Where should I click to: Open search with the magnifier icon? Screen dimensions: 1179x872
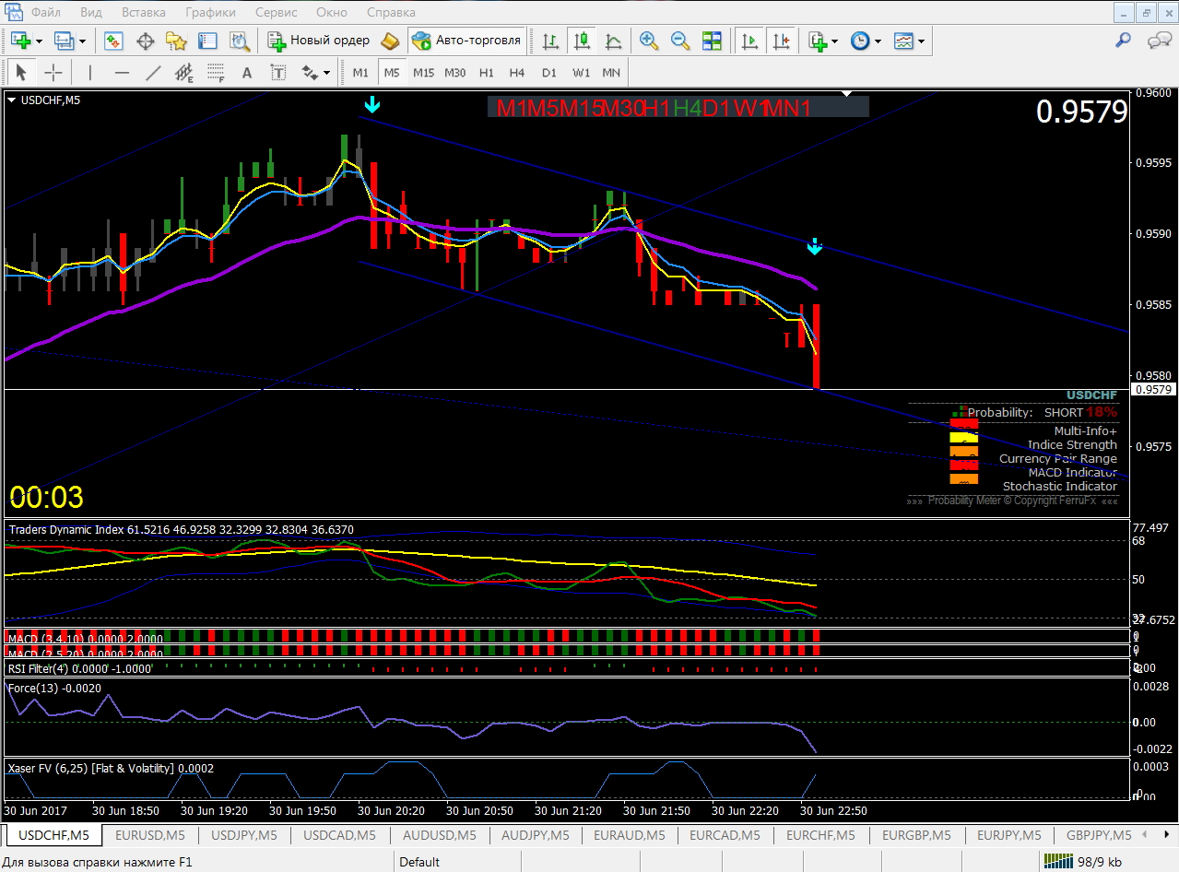tap(1123, 41)
